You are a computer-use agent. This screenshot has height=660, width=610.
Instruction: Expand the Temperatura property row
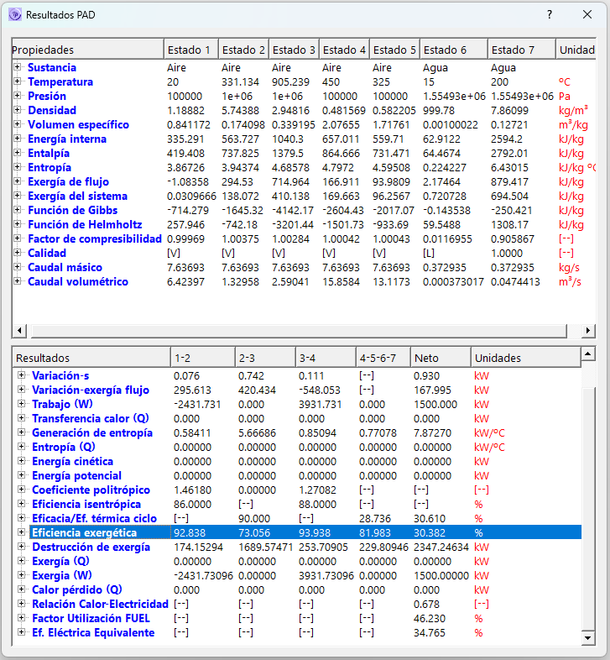pos(18,81)
